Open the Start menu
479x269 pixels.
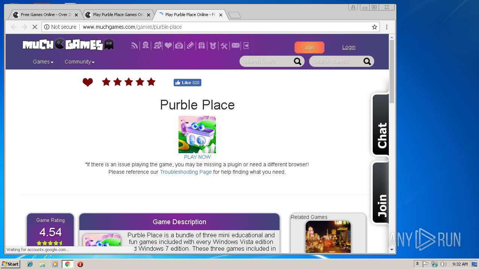10,264
